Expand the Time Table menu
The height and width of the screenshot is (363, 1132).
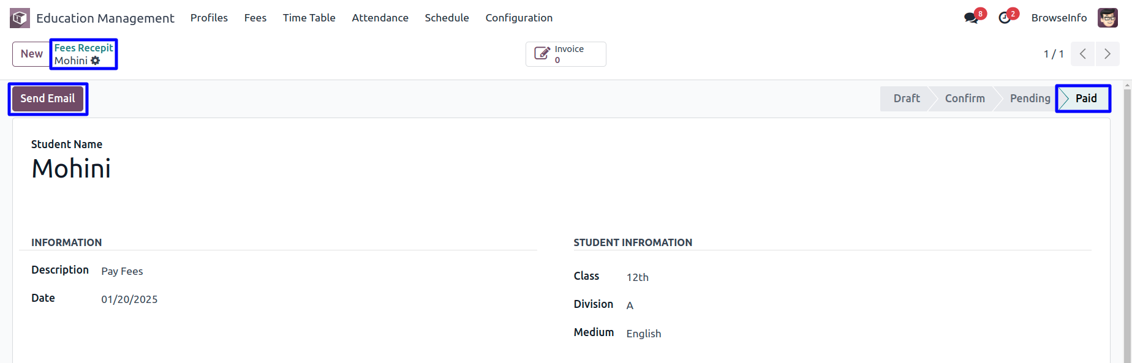point(309,18)
